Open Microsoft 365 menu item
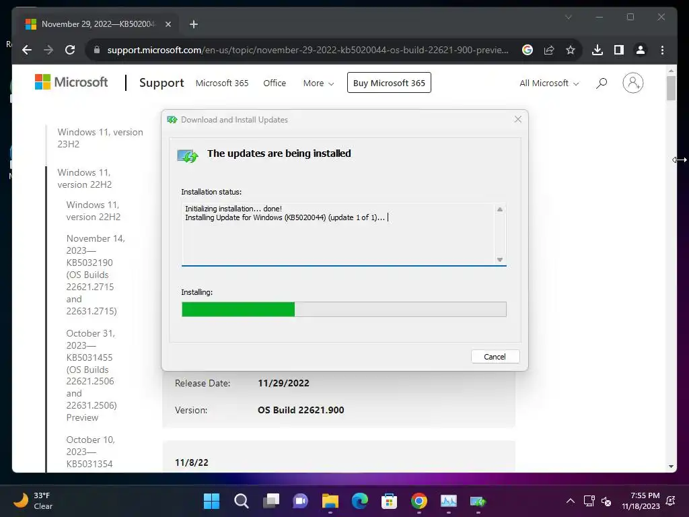Image resolution: width=689 pixels, height=517 pixels. point(222,83)
